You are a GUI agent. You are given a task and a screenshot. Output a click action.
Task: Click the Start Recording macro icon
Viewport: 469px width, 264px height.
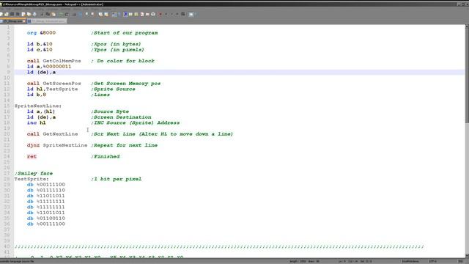click(160, 14)
